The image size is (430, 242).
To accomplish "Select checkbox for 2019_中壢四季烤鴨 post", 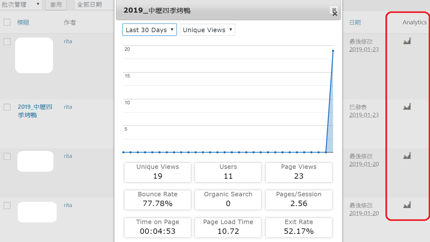I will [x=7, y=107].
